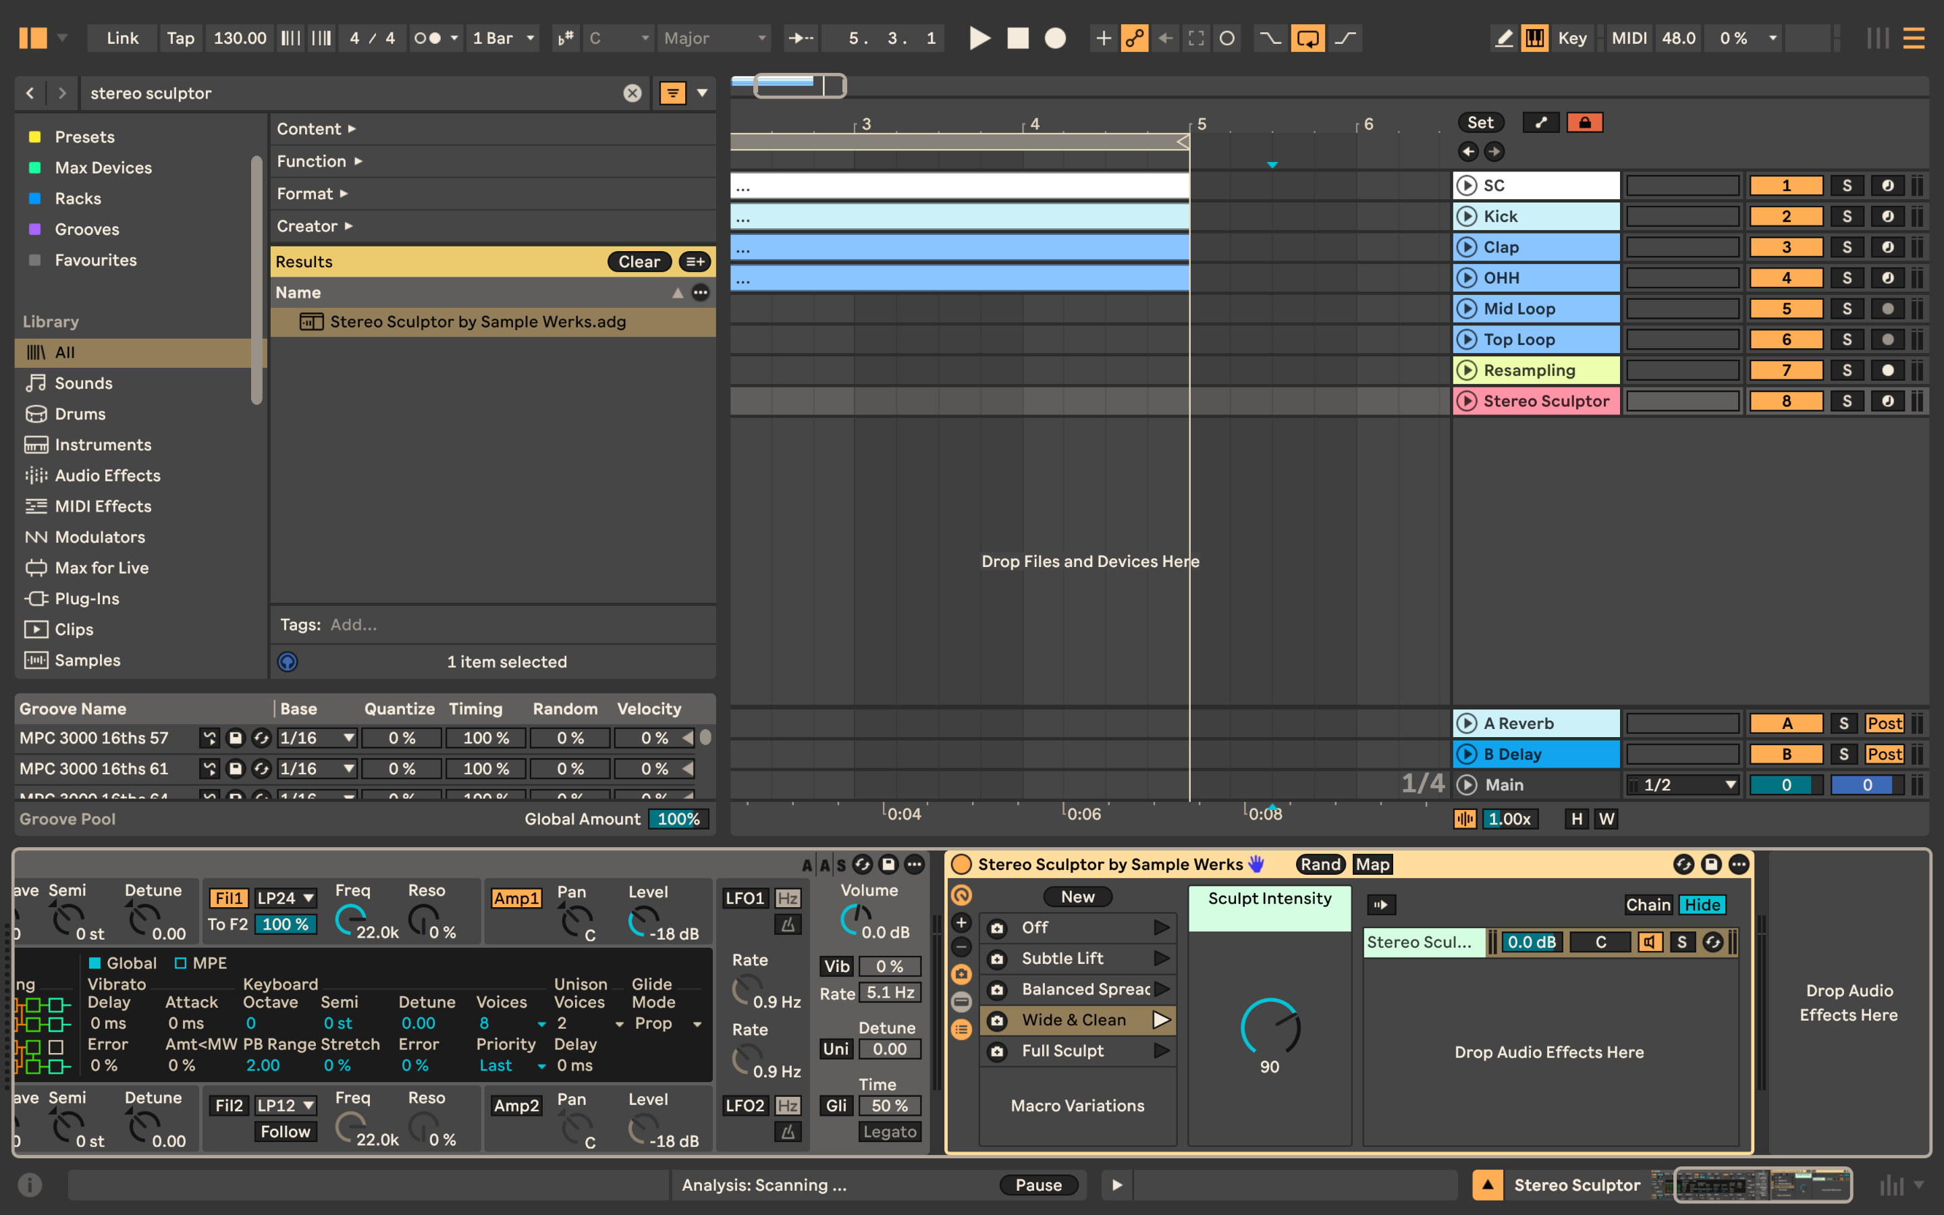1944x1215 pixels.
Task: Deactivate the Clap track via activator 3
Action: (x=1786, y=246)
